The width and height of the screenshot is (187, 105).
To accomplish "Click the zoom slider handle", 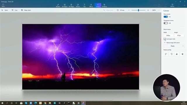I will (x=138, y=10).
